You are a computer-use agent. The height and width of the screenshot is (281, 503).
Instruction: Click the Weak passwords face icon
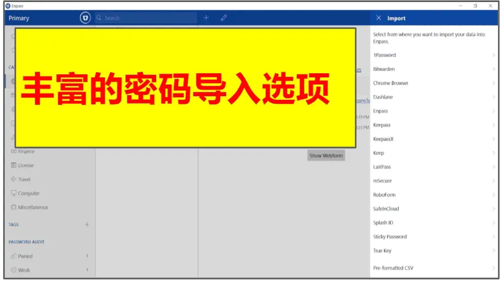[13, 270]
